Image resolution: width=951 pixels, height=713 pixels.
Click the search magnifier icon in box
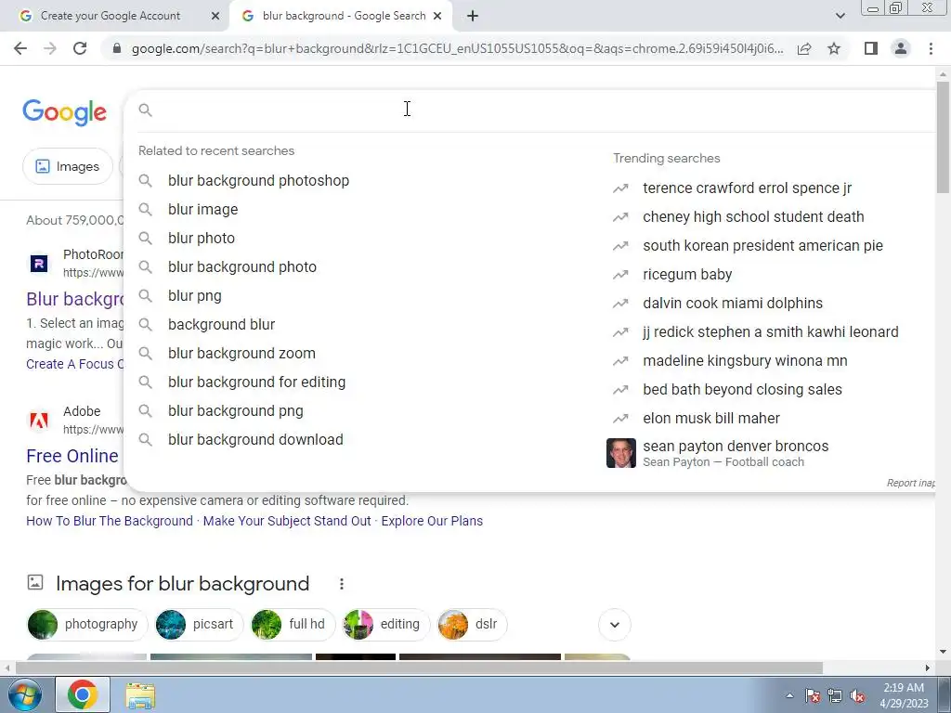point(145,110)
